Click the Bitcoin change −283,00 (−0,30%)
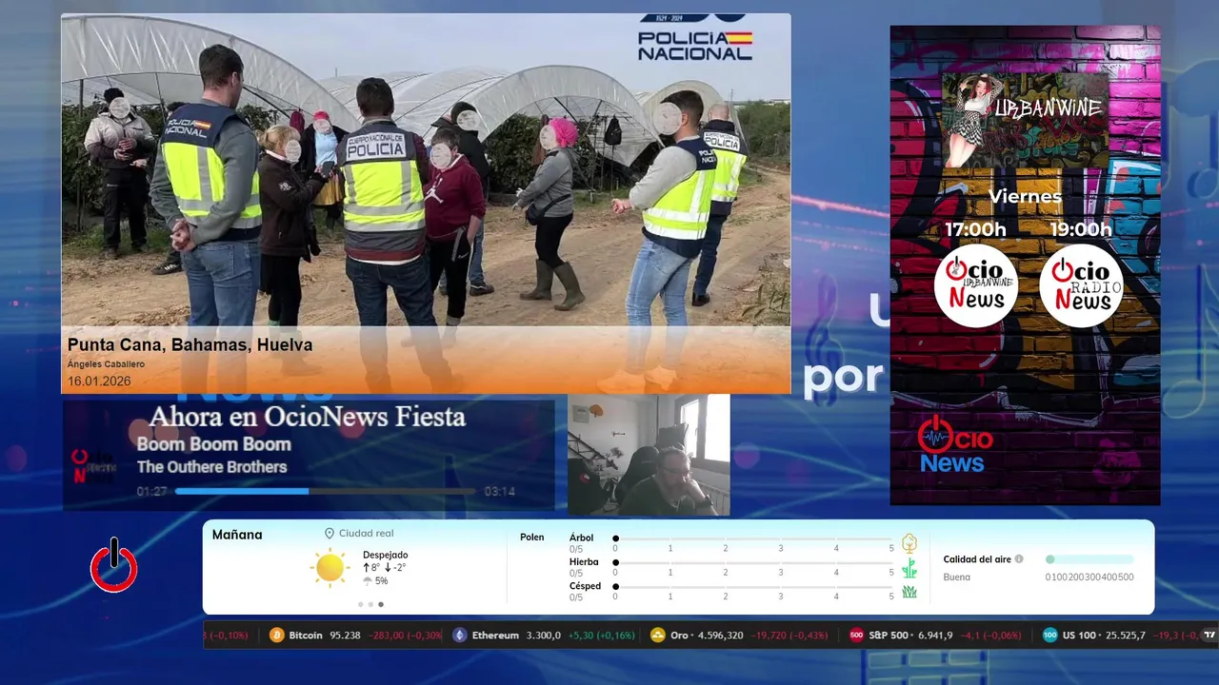The height and width of the screenshot is (685, 1219). point(406,636)
